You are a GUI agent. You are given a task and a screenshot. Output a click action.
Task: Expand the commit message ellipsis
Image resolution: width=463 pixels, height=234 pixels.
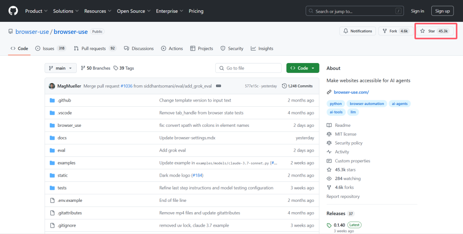219,86
